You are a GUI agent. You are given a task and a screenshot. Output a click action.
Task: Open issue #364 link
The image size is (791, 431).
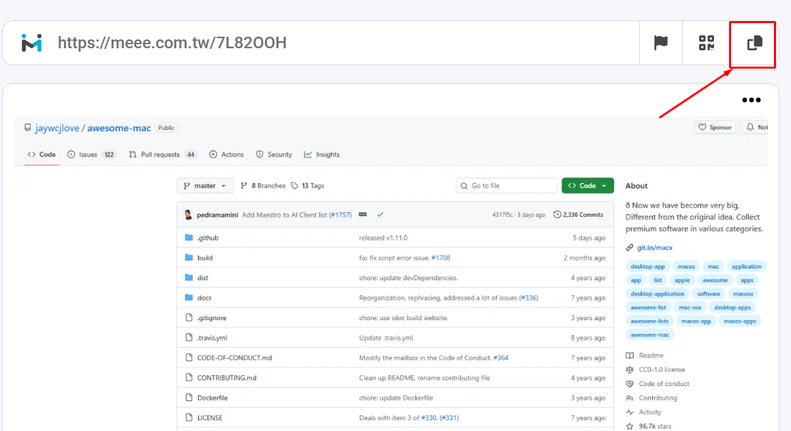[501, 358]
